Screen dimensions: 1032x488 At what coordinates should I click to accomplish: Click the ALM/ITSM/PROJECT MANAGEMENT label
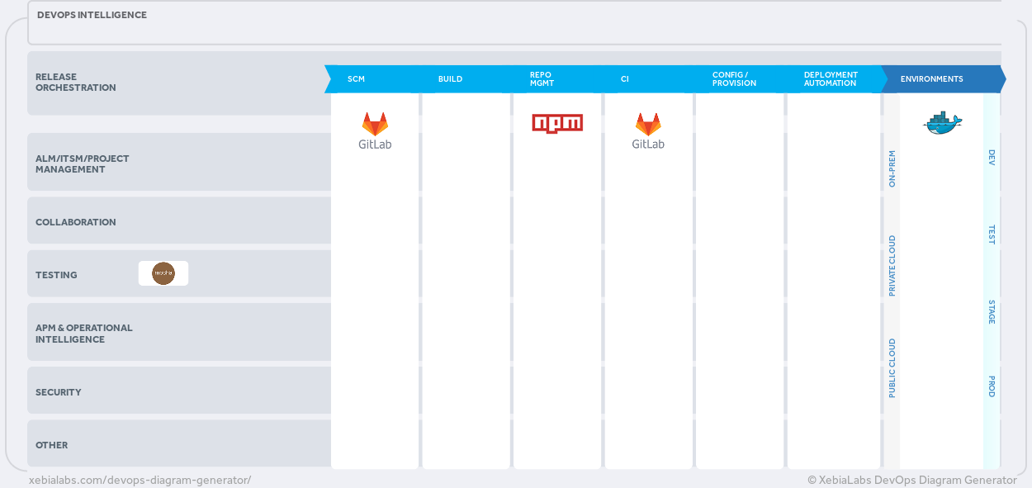[82, 164]
